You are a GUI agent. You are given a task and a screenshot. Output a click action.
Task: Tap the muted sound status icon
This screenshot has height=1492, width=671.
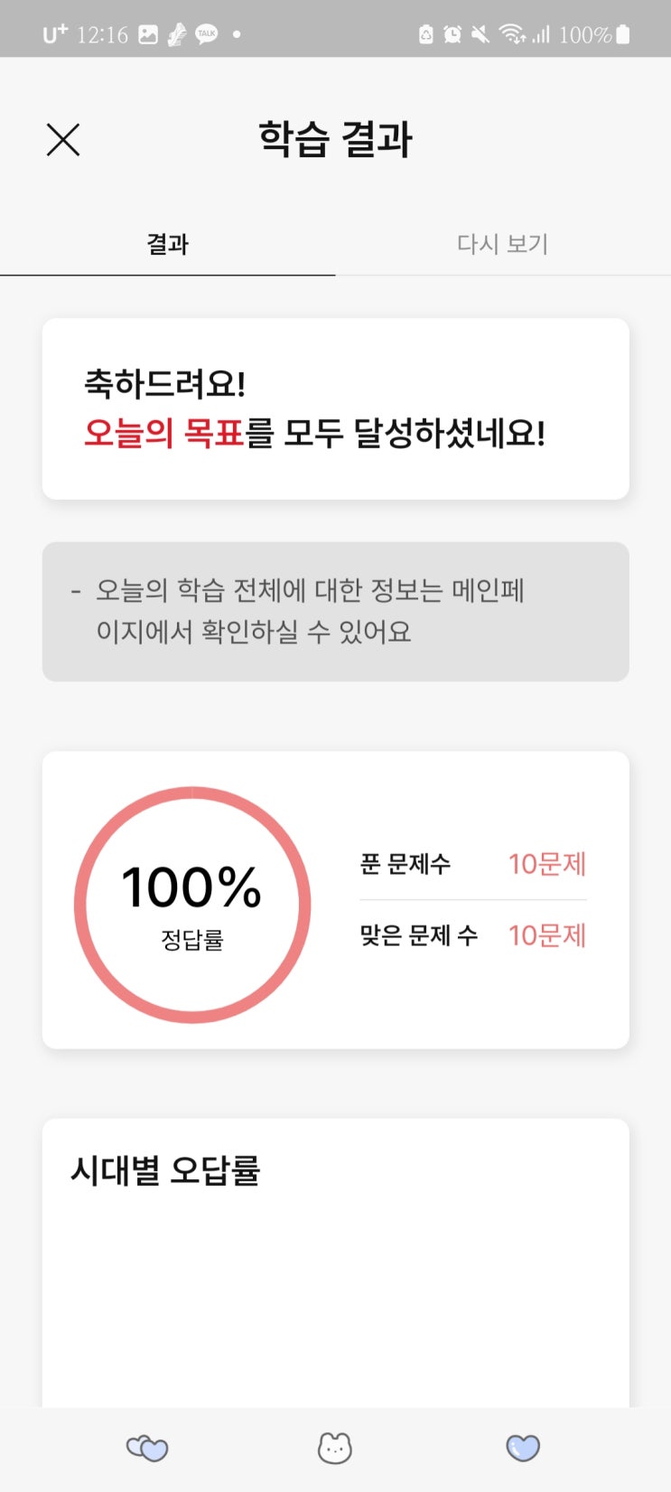pyautogui.click(x=480, y=35)
